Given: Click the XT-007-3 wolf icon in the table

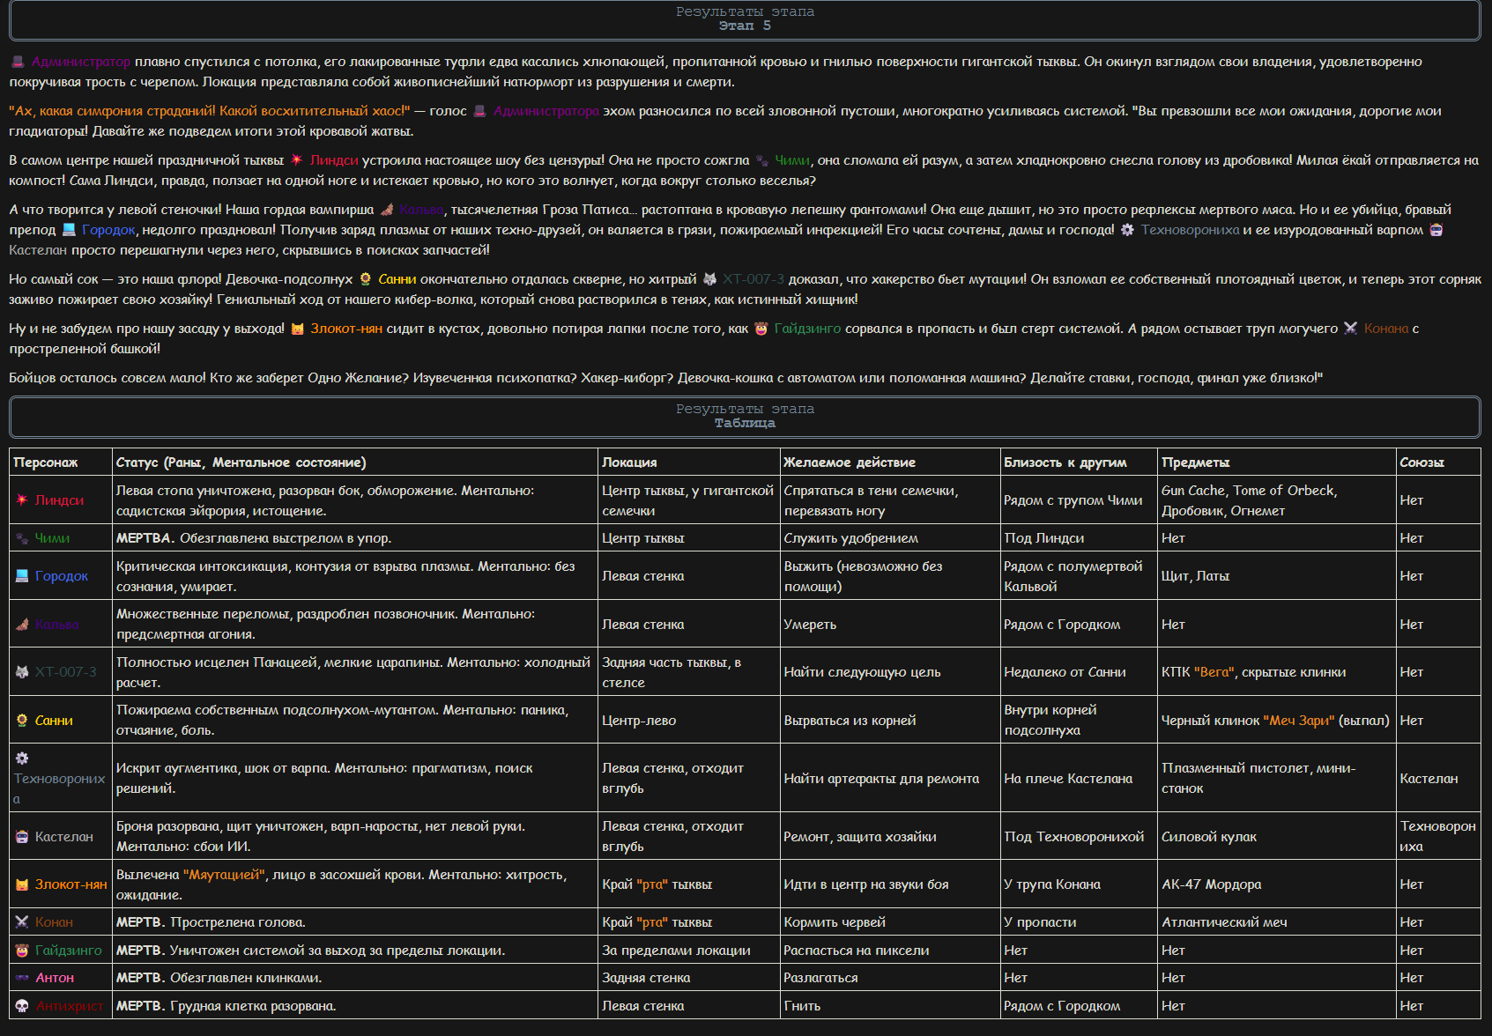Looking at the screenshot, I should pos(22,672).
